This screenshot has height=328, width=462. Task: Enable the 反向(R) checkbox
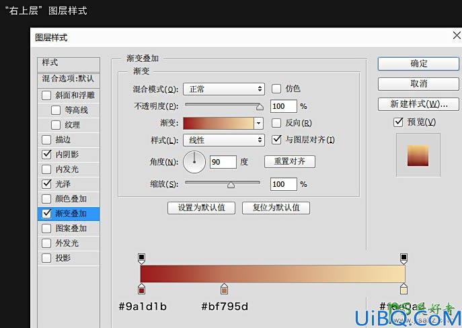(x=276, y=123)
